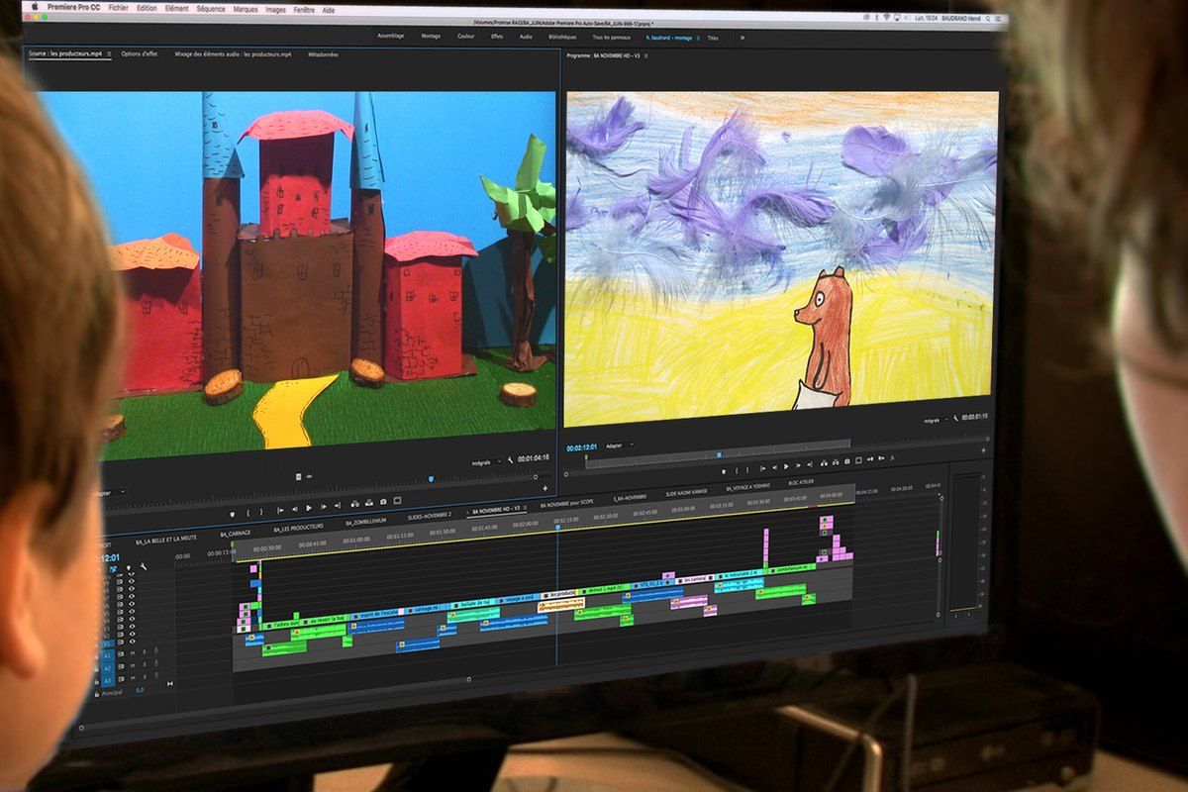Mute audio track A2
This screenshot has height=792, width=1188.
(133, 665)
